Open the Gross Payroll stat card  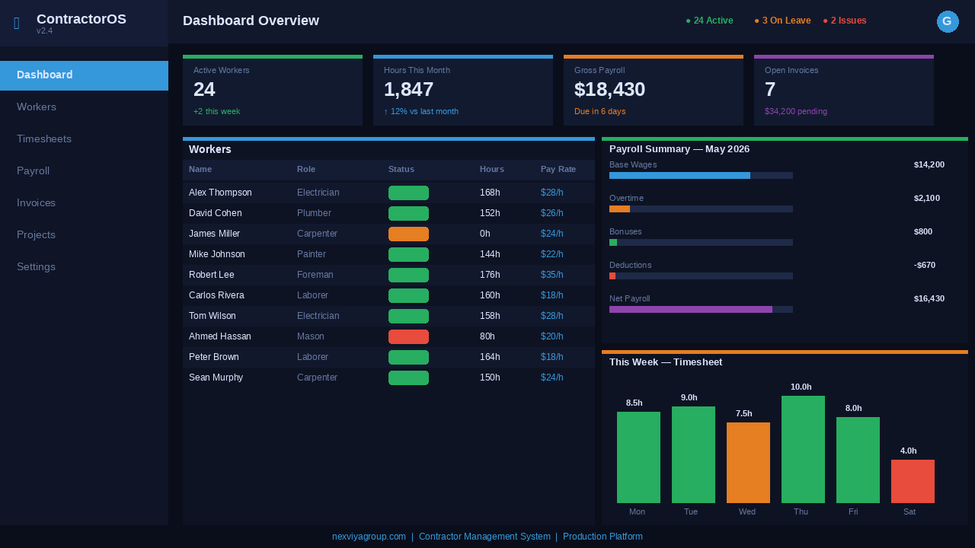654,90
